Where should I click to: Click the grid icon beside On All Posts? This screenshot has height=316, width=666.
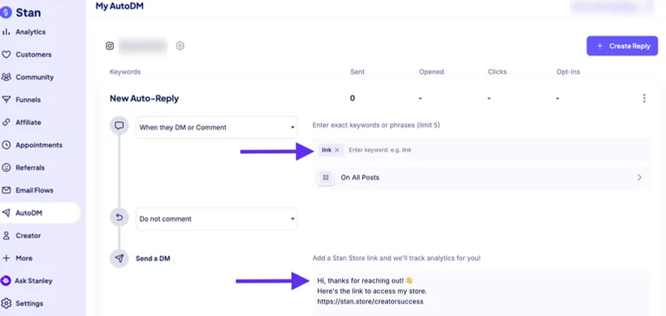tap(326, 178)
